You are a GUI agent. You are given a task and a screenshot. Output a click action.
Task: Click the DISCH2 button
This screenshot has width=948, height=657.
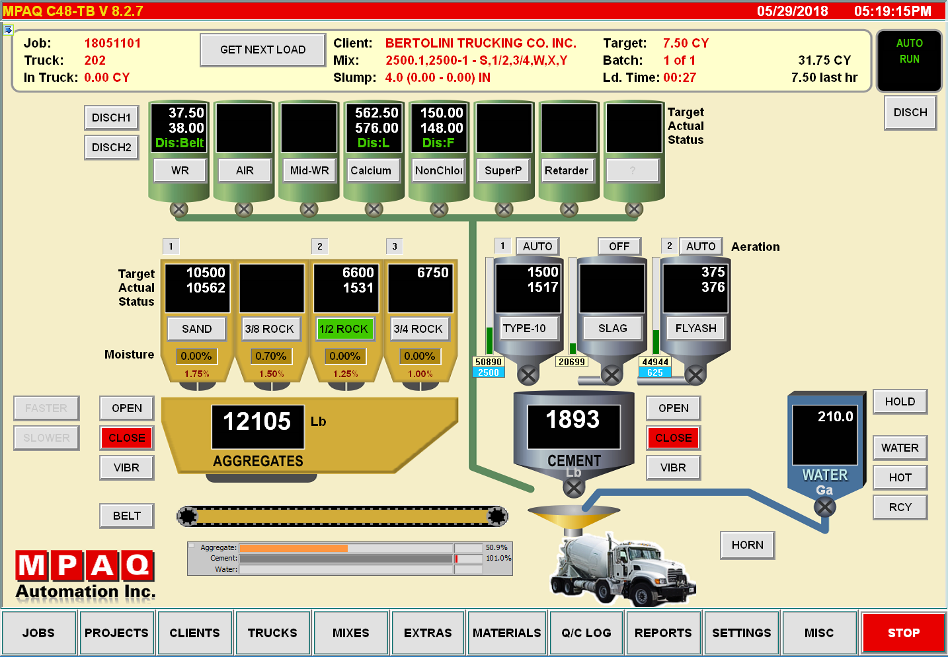click(x=112, y=147)
